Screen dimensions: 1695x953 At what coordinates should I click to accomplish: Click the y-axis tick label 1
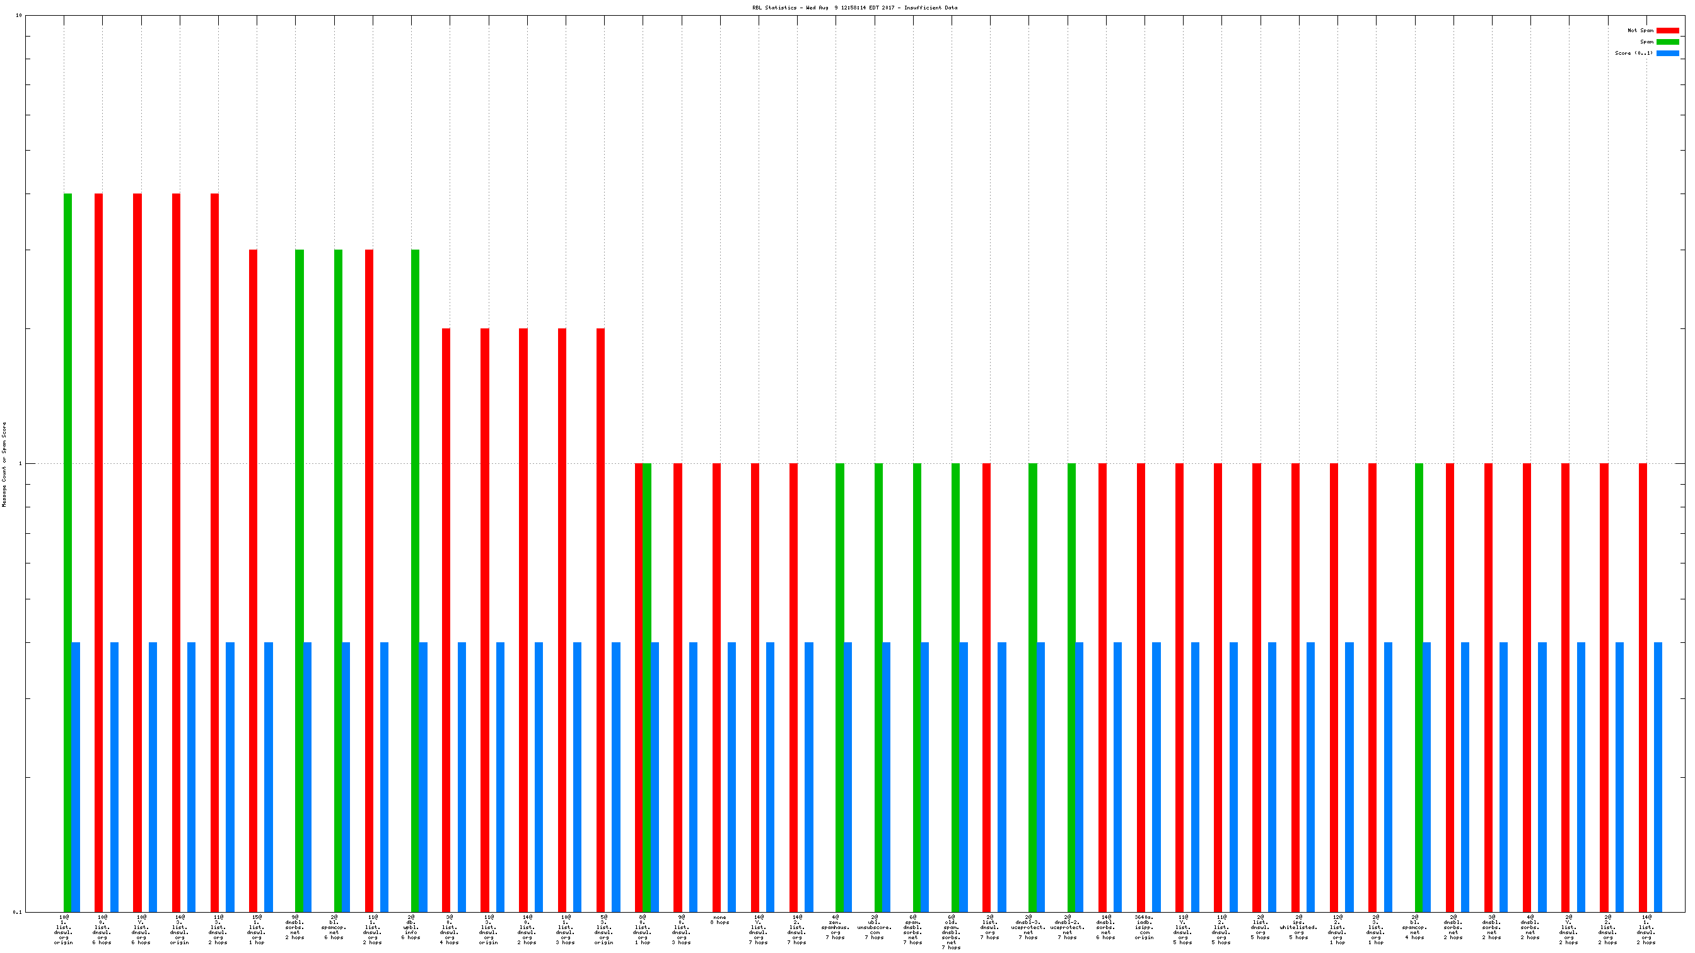point(20,464)
